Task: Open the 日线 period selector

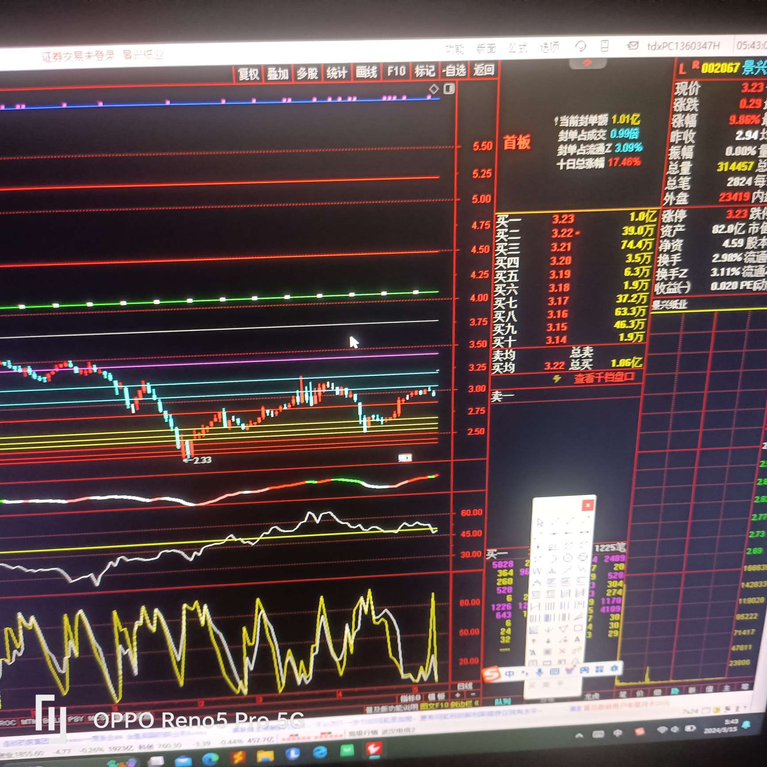Action: (x=464, y=686)
